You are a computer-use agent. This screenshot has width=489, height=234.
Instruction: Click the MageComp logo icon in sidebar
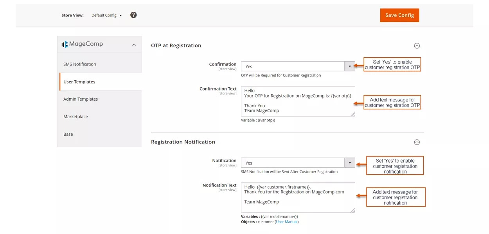(65, 44)
